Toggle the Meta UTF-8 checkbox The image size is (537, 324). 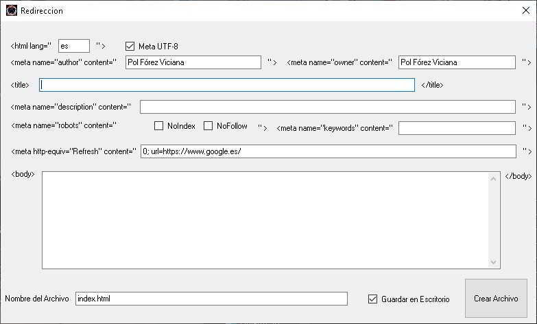(x=130, y=46)
